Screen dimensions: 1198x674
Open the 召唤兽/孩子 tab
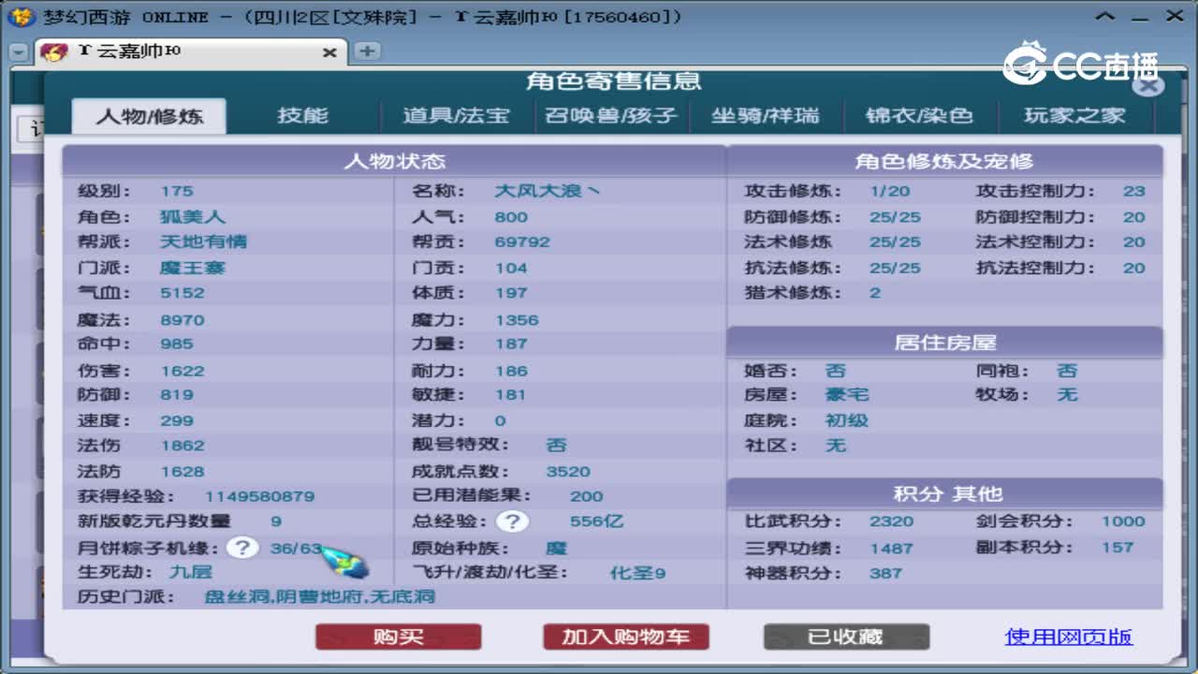[611, 115]
